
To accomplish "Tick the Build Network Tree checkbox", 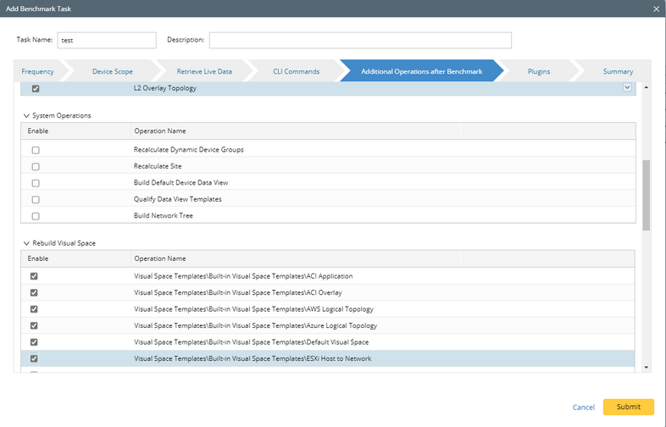I will [x=36, y=216].
